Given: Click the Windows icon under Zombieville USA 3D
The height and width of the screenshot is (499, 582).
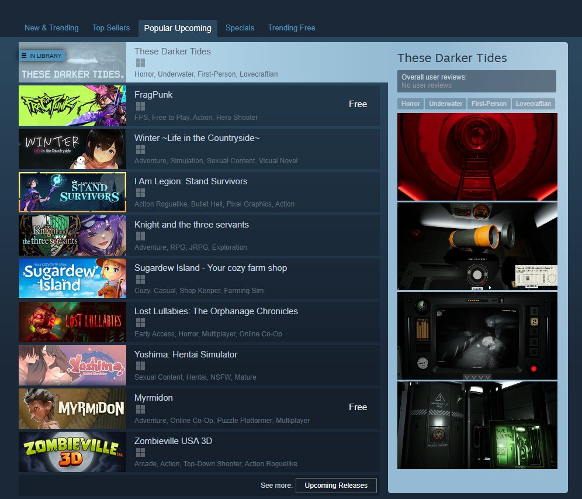Looking at the screenshot, I should pyautogui.click(x=140, y=452).
